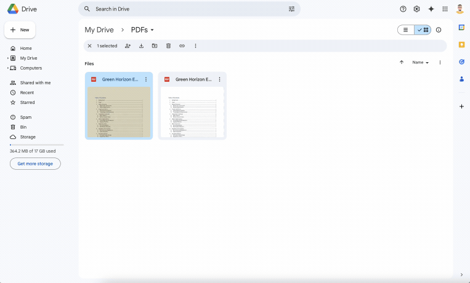Viewport: 470px width, 283px height.
Task: Move selected file to bin
Action: click(168, 46)
